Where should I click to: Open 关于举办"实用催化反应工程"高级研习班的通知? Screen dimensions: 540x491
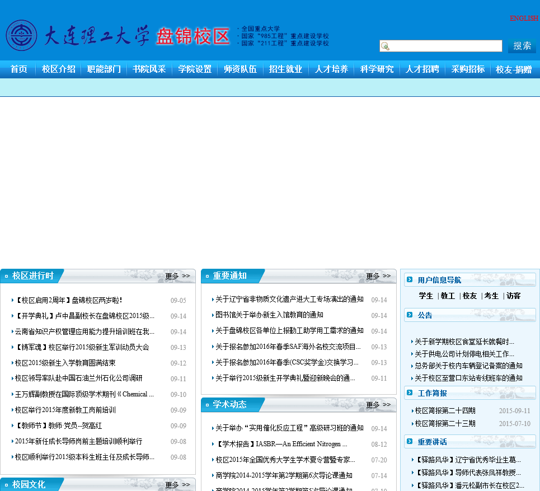click(x=289, y=428)
